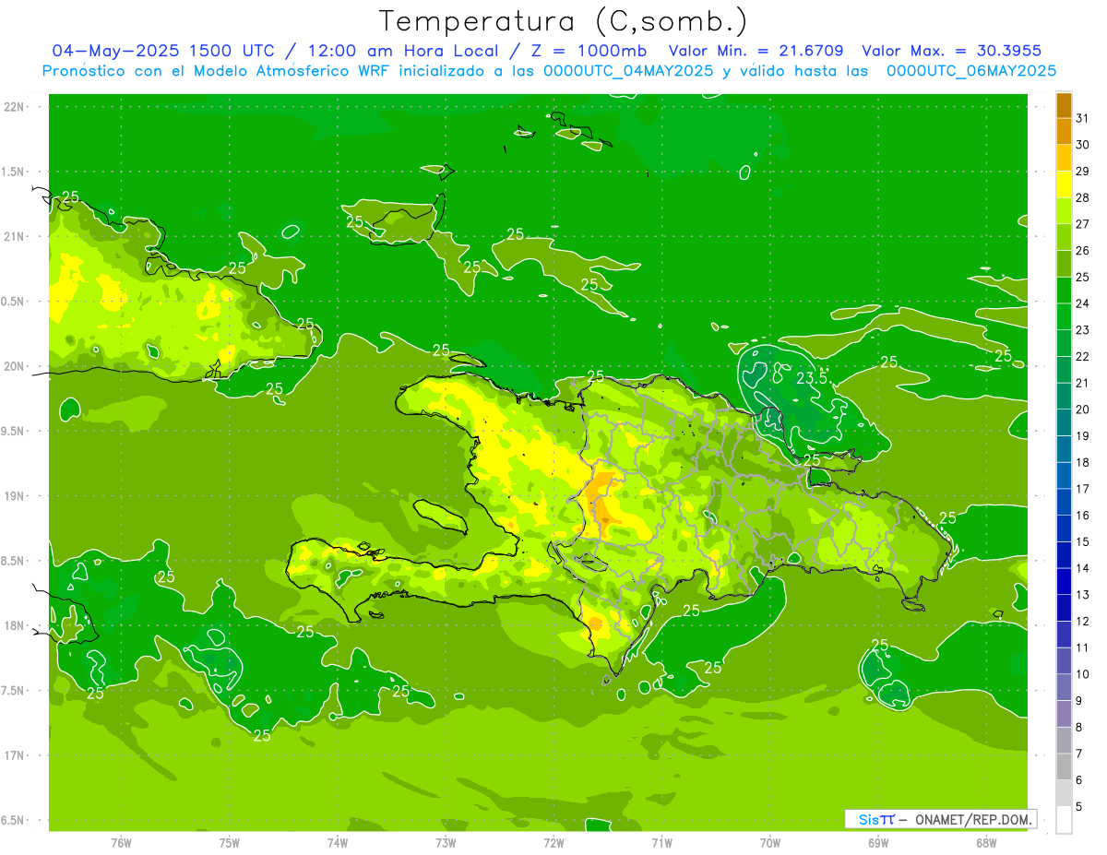
Task: Click the "17N" latitude label
Action: (x=14, y=755)
